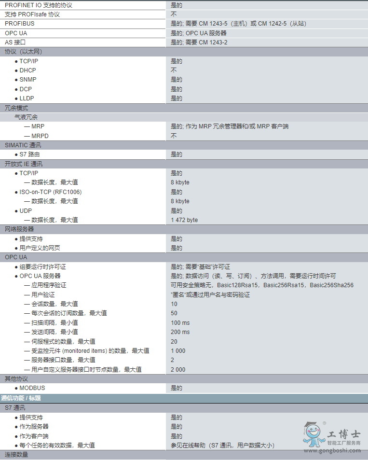The width and height of the screenshot is (368, 460).
Task: Click the '支持 PROFIsafe 协议' label
Action: [32, 14]
